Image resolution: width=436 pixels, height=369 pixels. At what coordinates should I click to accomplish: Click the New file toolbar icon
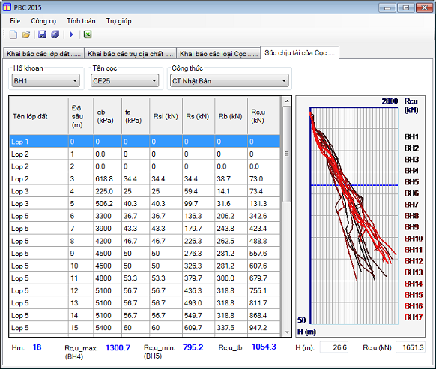click(x=13, y=34)
